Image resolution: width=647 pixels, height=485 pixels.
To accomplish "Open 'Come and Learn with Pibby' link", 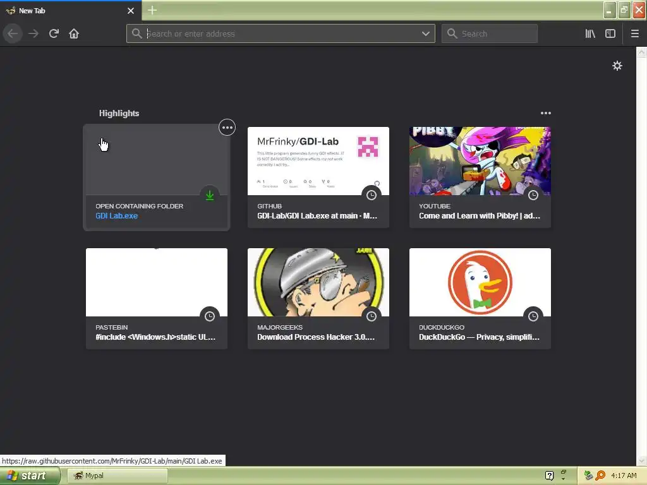I will point(479,216).
